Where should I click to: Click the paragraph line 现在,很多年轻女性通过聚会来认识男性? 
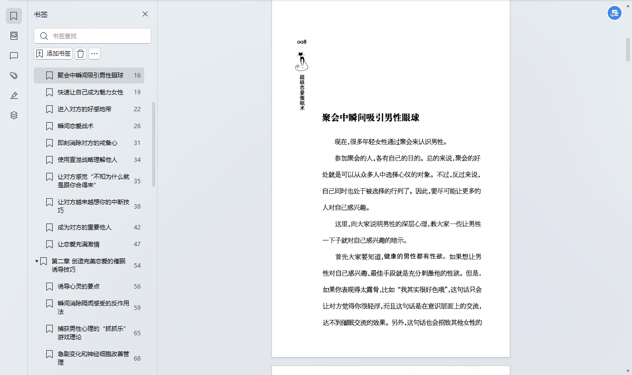(x=391, y=142)
